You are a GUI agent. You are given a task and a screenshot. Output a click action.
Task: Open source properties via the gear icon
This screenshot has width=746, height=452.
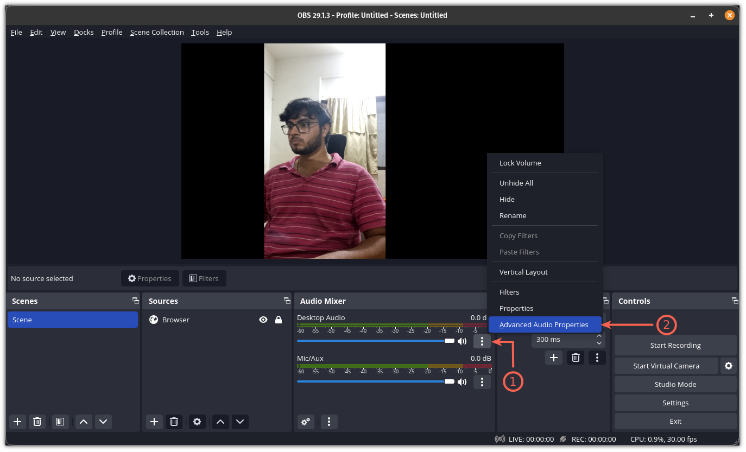[197, 422]
